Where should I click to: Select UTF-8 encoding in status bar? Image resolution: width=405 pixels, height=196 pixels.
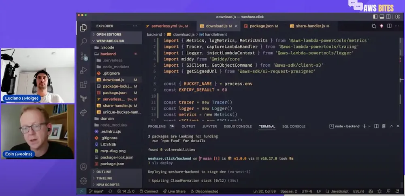coord(307,192)
